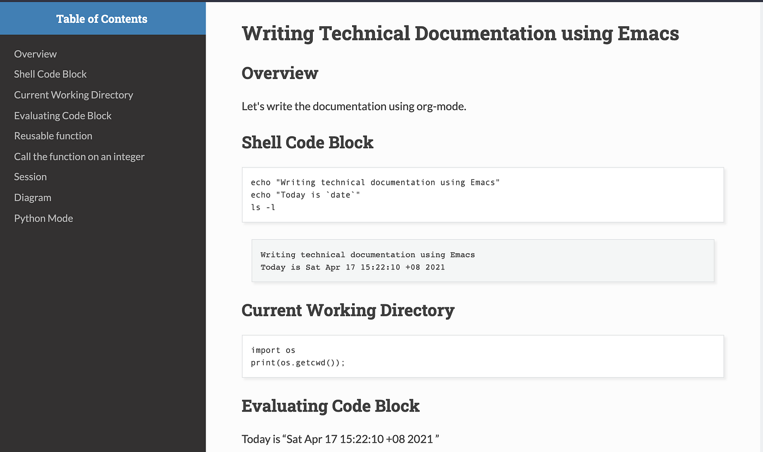Click the Python import os code block
This screenshot has height=452, width=763.
[482, 356]
